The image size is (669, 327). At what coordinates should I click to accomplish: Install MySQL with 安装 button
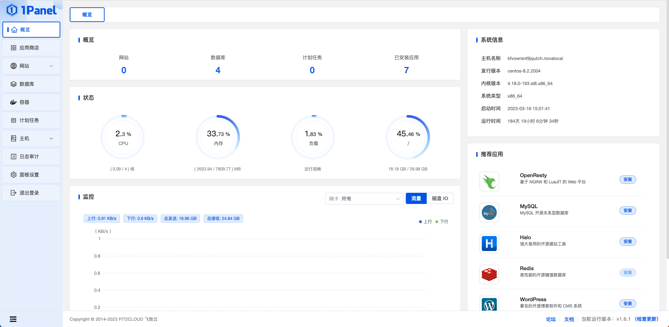tap(628, 211)
